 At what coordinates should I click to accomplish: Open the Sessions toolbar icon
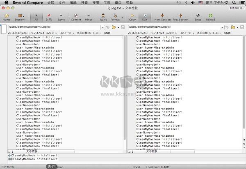coord(20,17)
